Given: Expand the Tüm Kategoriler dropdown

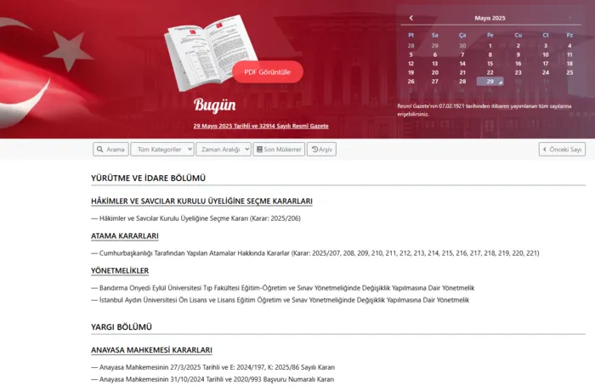Looking at the screenshot, I should point(162,150).
